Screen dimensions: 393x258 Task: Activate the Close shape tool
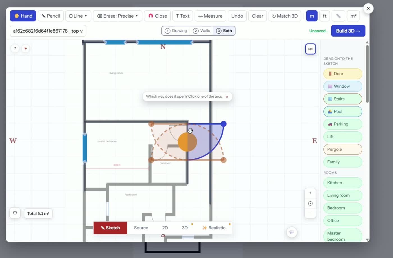(x=157, y=16)
